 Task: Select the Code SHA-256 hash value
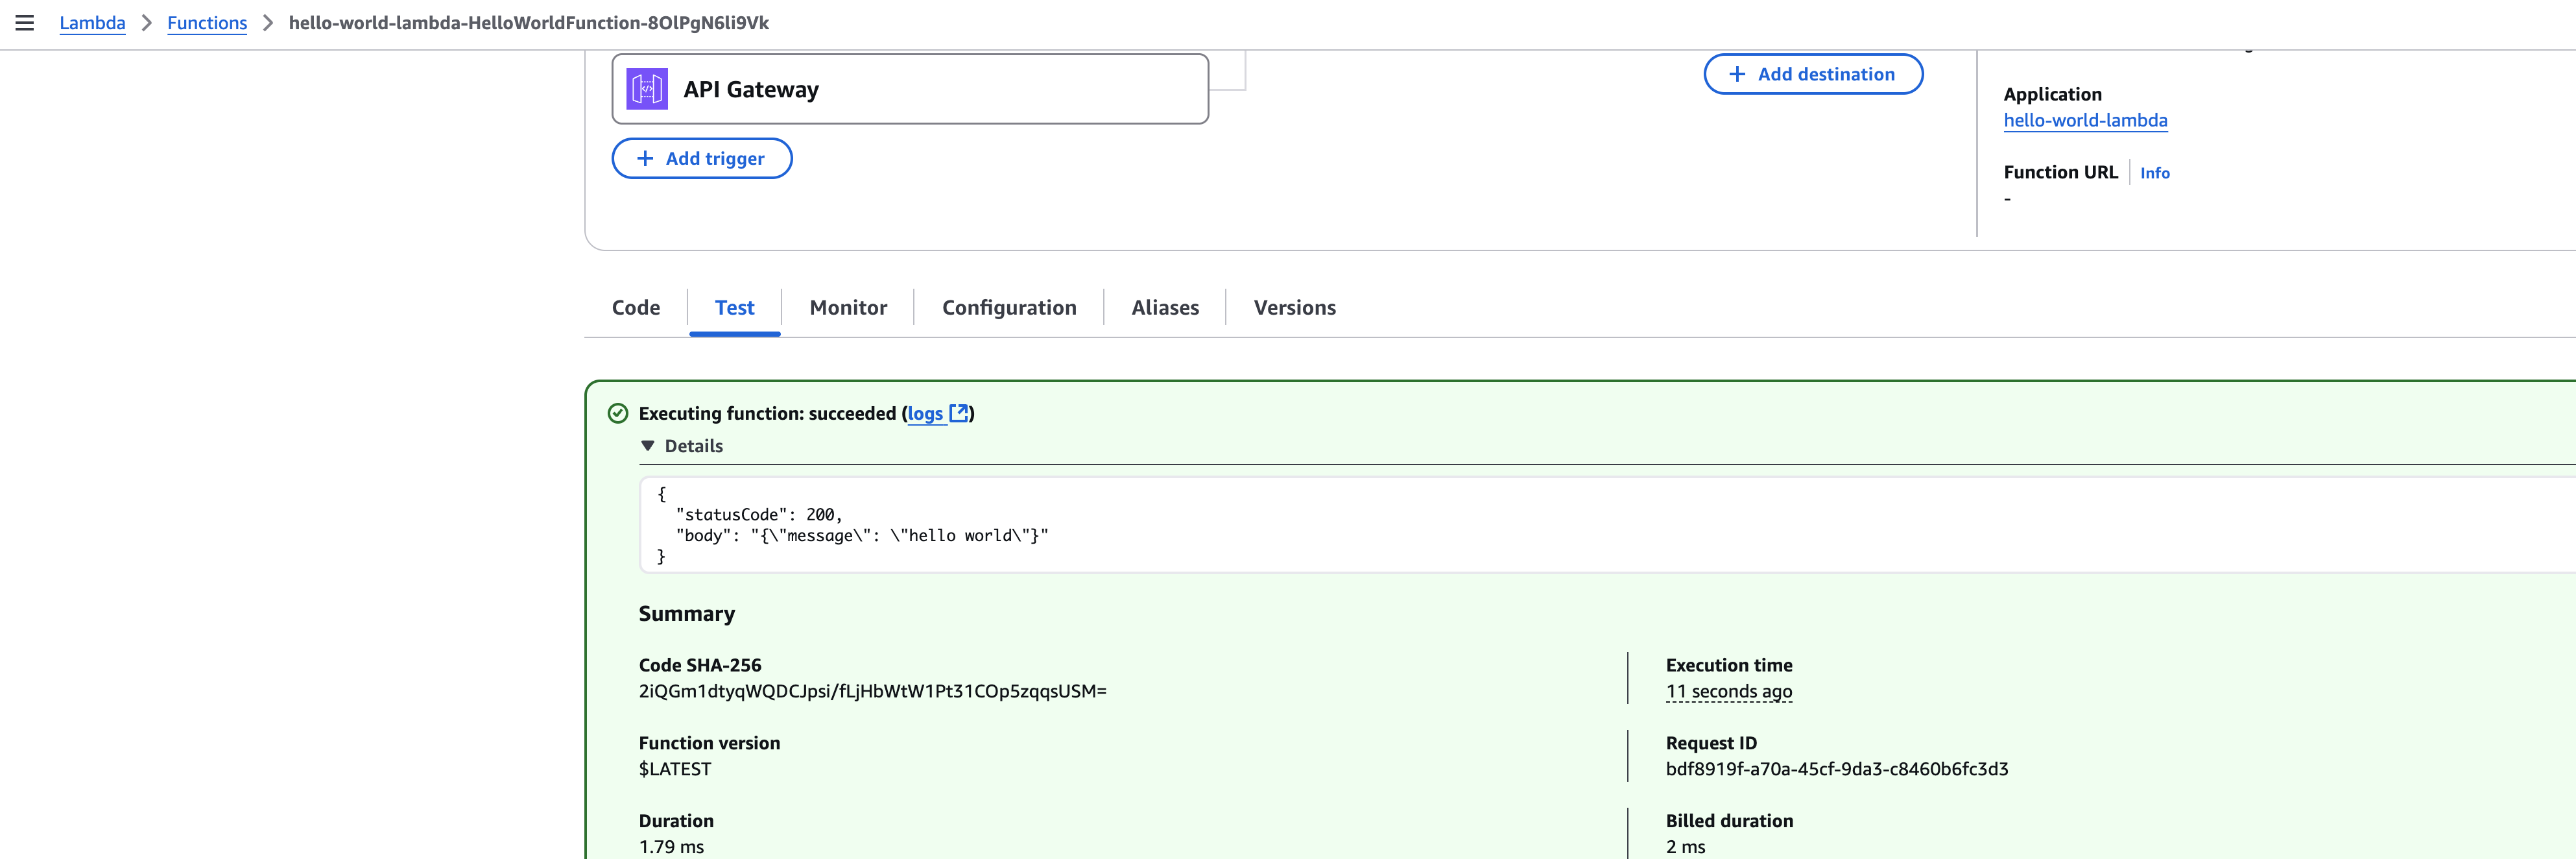pos(872,691)
